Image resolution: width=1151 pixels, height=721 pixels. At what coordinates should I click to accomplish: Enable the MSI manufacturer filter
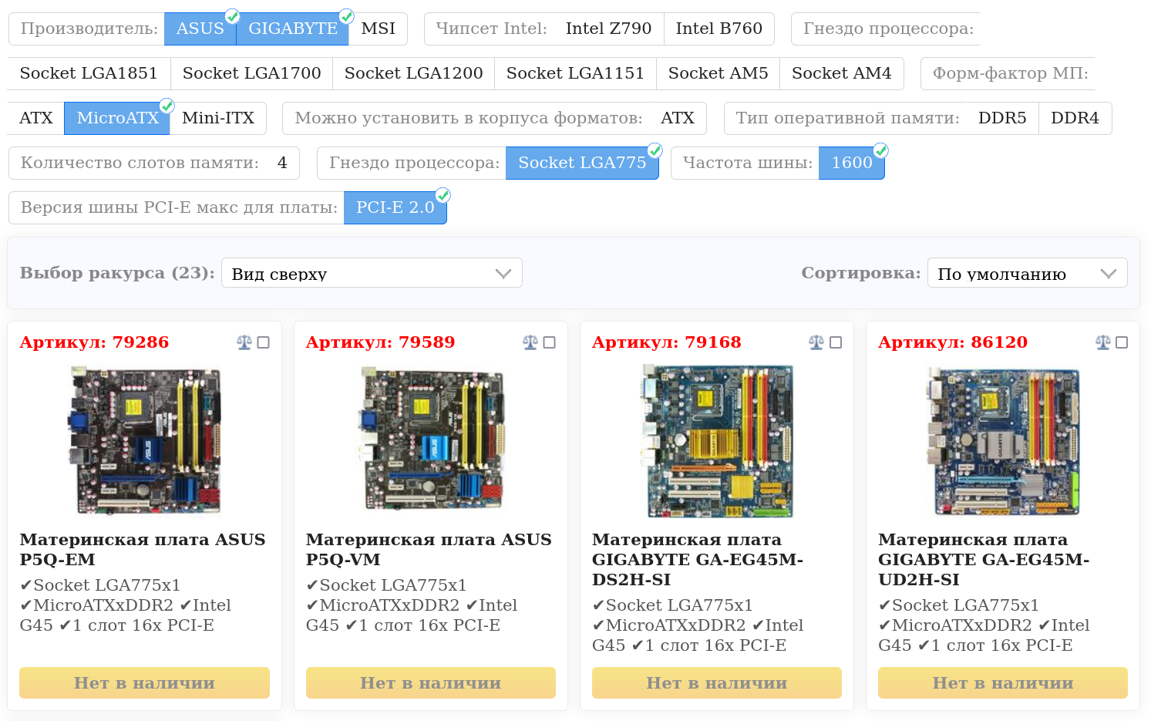379,29
